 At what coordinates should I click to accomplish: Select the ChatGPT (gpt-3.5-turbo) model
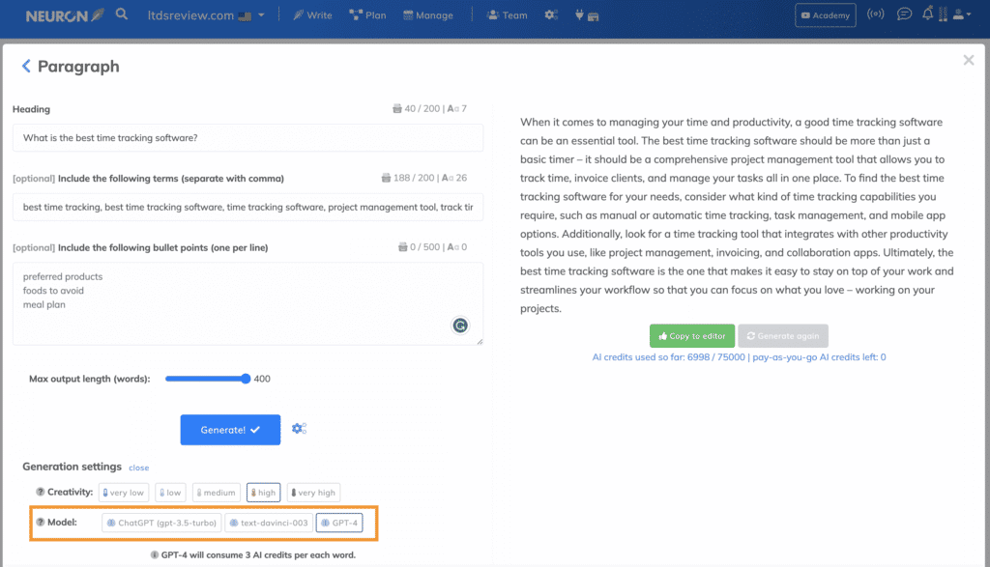coord(161,523)
